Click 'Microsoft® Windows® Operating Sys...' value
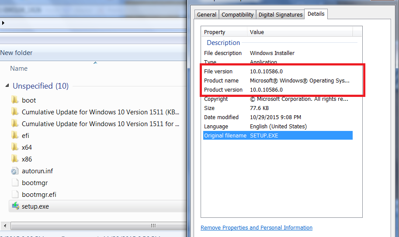Screen dimensions: 399x237 pyautogui.click(x=299, y=80)
